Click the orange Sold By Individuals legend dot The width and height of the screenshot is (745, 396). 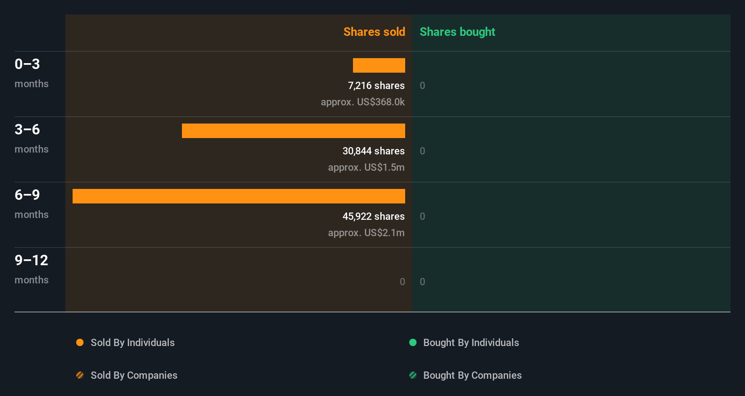click(80, 342)
